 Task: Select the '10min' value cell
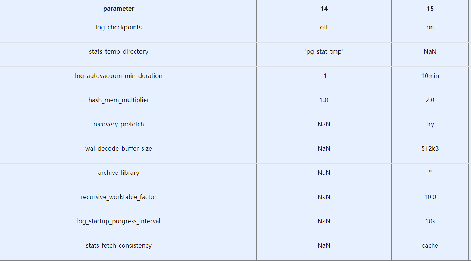[x=430, y=76]
